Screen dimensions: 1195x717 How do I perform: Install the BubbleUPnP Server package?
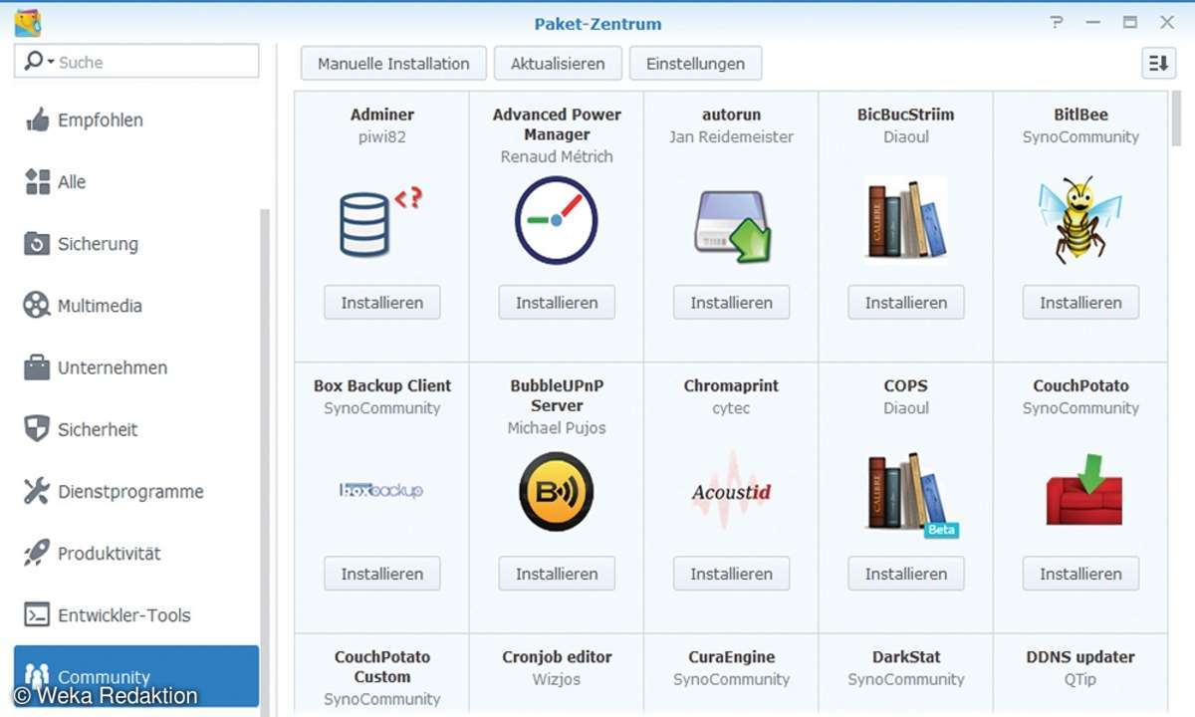click(x=556, y=574)
